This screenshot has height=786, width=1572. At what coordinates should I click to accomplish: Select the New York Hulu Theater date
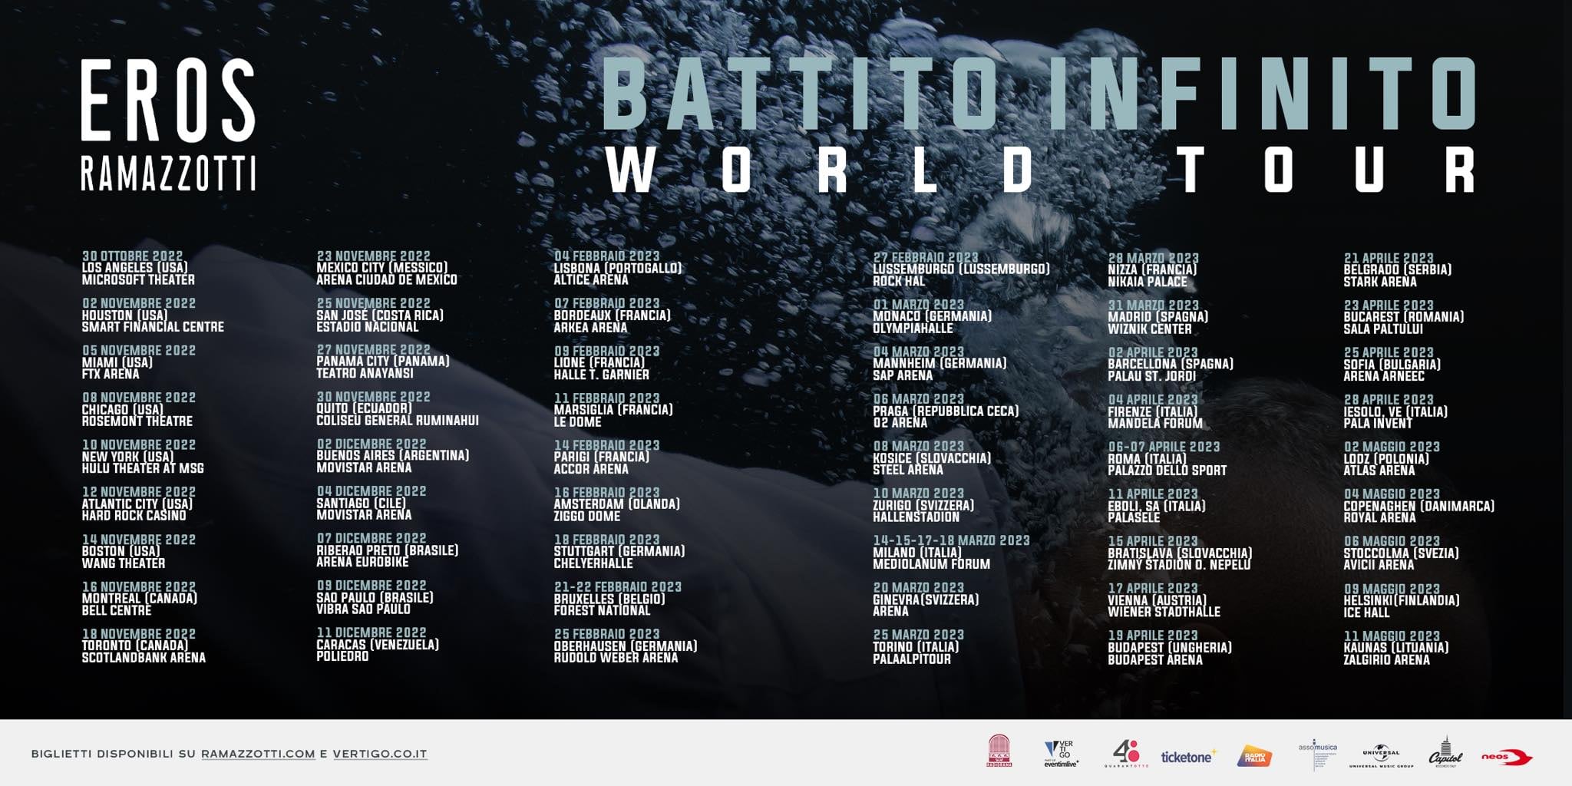[143, 457]
